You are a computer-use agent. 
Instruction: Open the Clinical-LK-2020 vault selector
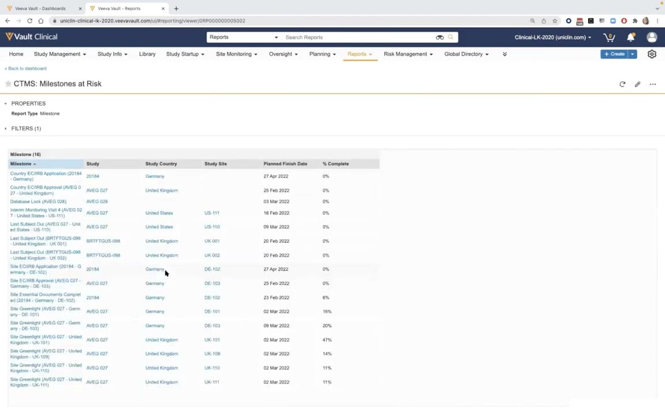(552, 38)
